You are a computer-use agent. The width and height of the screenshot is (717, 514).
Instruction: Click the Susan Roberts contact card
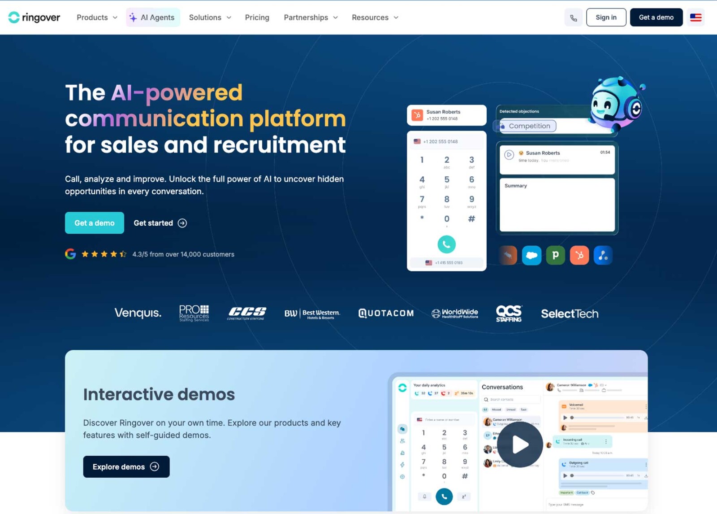coord(446,115)
